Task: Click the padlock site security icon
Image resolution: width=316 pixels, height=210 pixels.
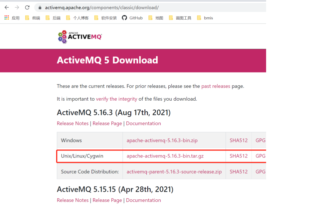Action: point(40,7)
